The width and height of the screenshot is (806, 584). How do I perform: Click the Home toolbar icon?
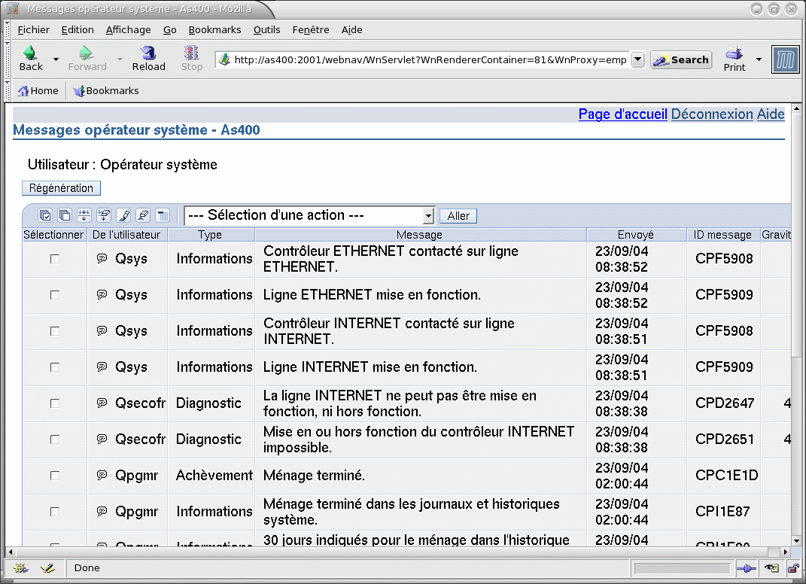pos(23,91)
